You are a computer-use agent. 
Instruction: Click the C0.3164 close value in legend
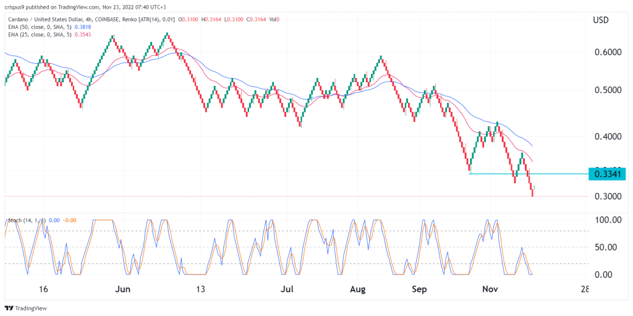pyautogui.click(x=257, y=19)
